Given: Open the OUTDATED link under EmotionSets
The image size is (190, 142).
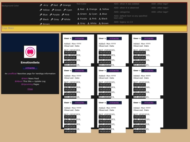Looking at the screenshot, I should point(30,68).
